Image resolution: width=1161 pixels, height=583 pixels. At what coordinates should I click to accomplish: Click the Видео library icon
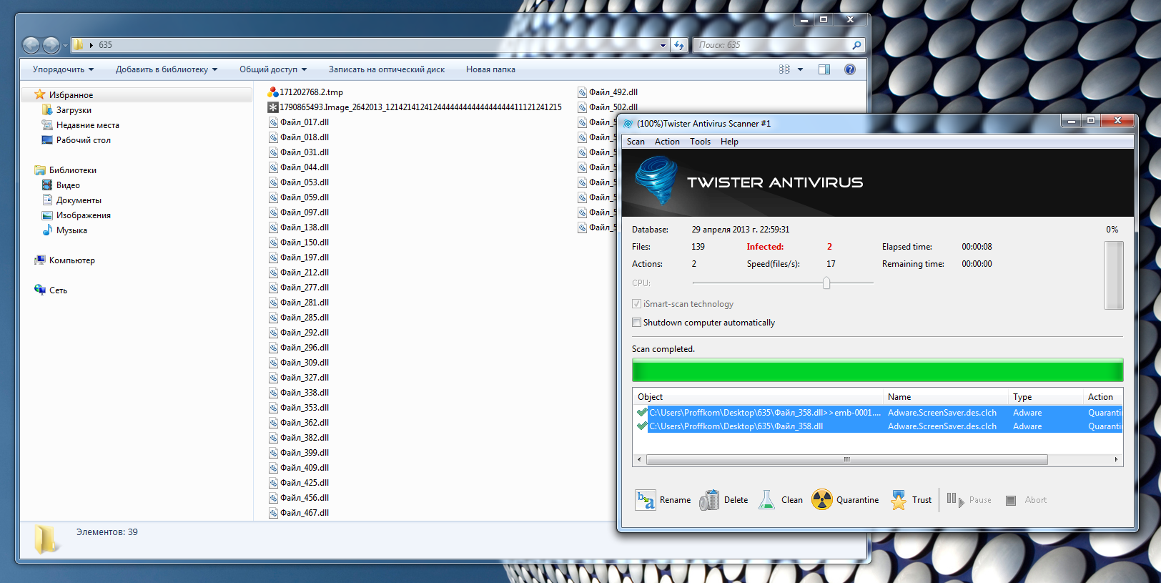pos(47,185)
